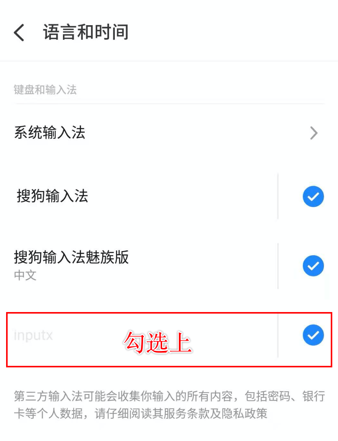Screen dimensions: 338x441
Task: Tap the 中文 subtitle under 魅族版
Action: [x=25, y=275]
